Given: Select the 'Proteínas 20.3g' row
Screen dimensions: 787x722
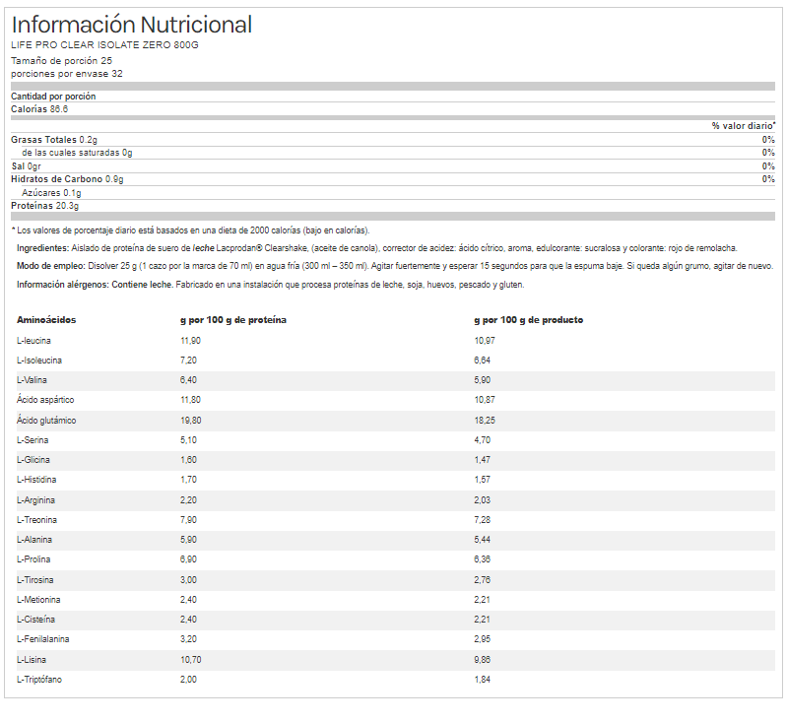Looking at the screenshot, I should pyautogui.click(x=44, y=206).
